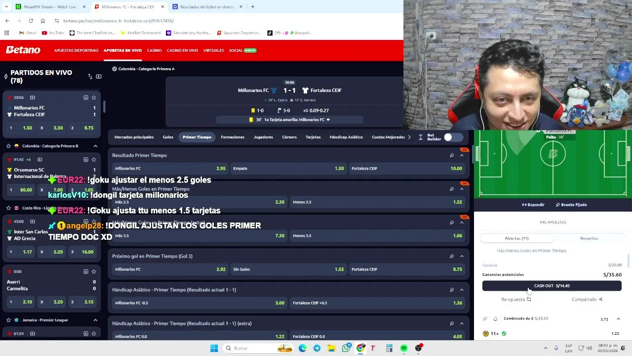Favorite the Aserri vs Carmelita match
This screenshot has height=356, width=632.
click(x=94, y=271)
